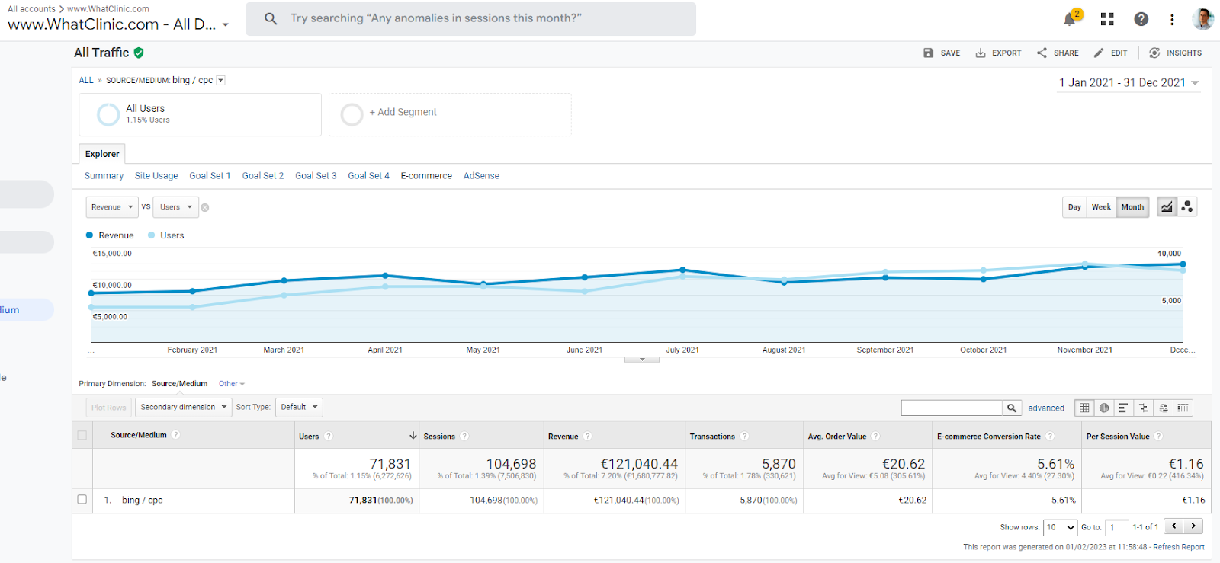Save the report
This screenshot has height=563, width=1220.
click(942, 53)
